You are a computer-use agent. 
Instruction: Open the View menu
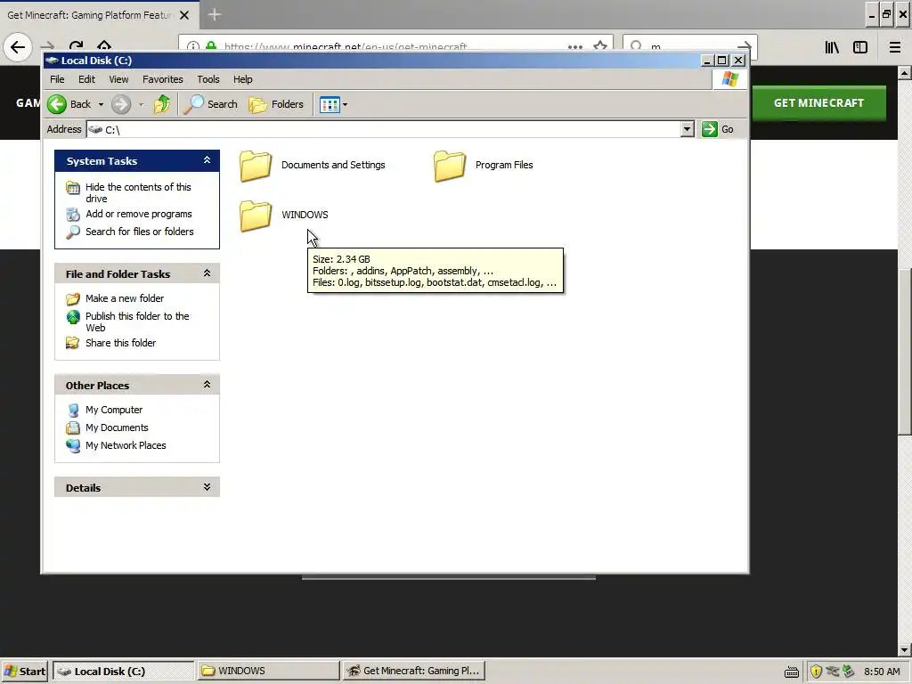pyautogui.click(x=118, y=79)
